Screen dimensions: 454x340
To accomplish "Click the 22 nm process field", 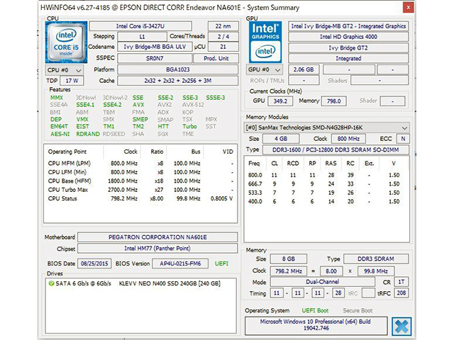I will tap(223, 26).
